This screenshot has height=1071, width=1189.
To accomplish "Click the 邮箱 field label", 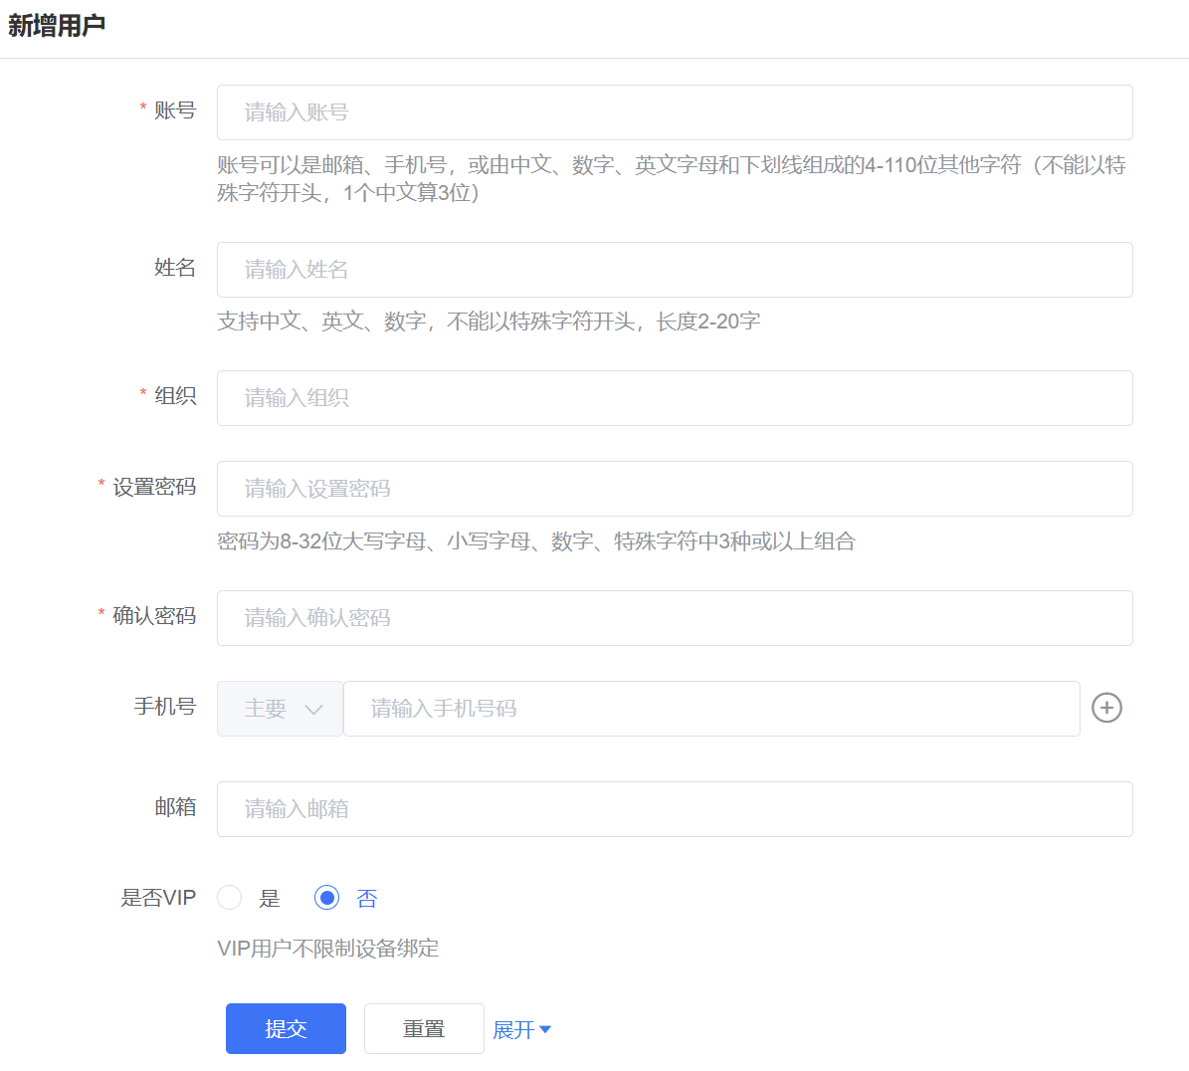I will point(175,807).
